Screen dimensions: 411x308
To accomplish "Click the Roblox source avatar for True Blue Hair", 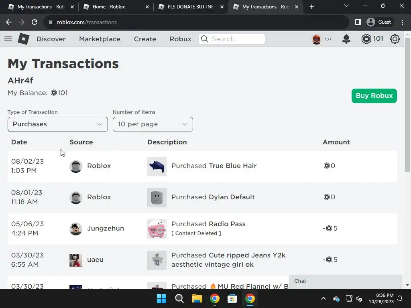I will pos(76,166).
